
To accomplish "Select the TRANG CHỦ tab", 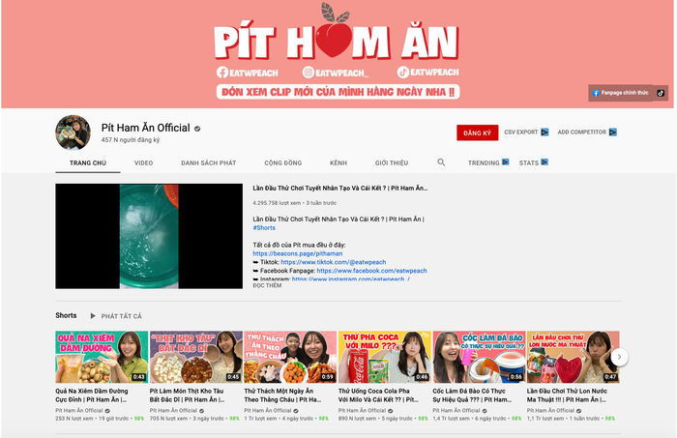I will (88, 162).
